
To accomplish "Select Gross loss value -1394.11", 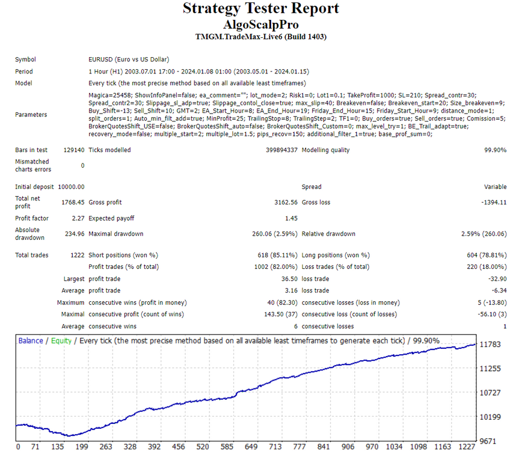I will (494, 202).
